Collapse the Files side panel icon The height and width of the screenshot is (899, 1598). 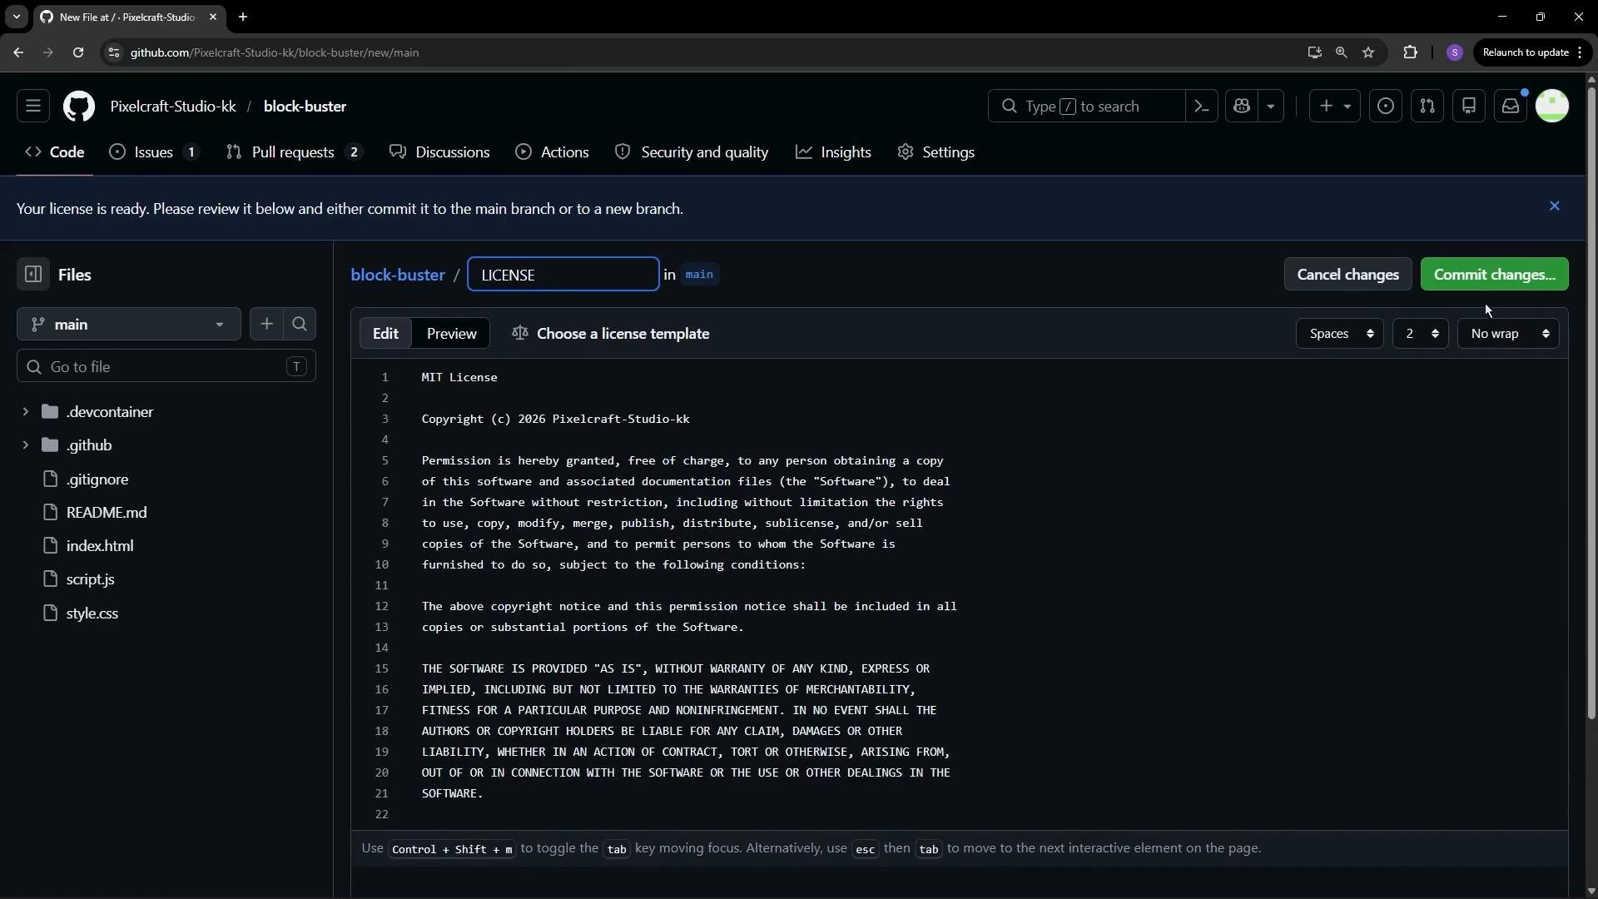(33, 274)
